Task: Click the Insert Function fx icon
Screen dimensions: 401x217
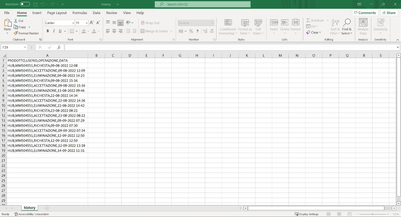Action: [x=59, y=47]
